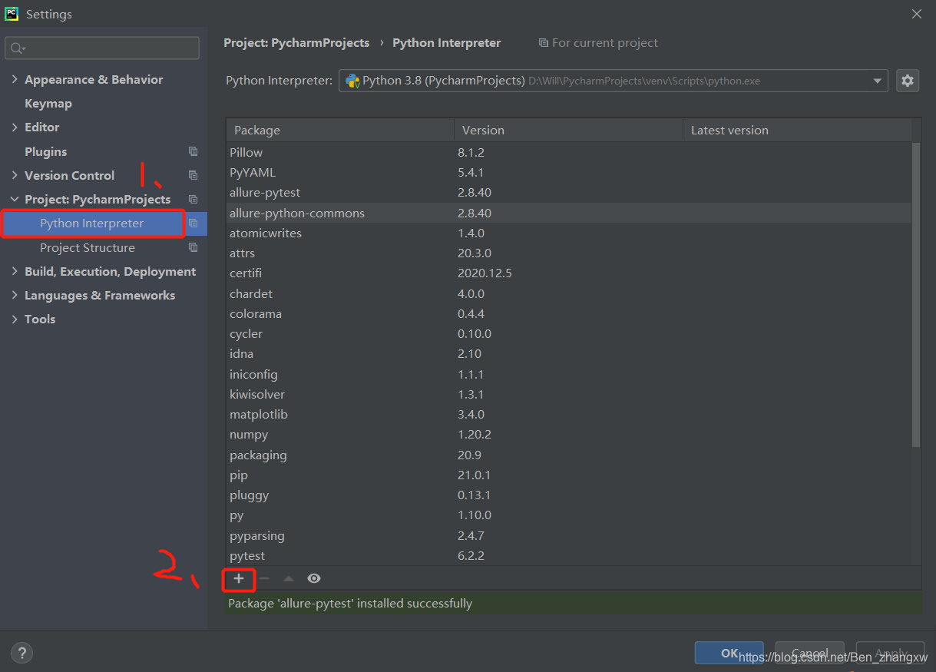
Task: Select the pytest package row
Action: [569, 555]
